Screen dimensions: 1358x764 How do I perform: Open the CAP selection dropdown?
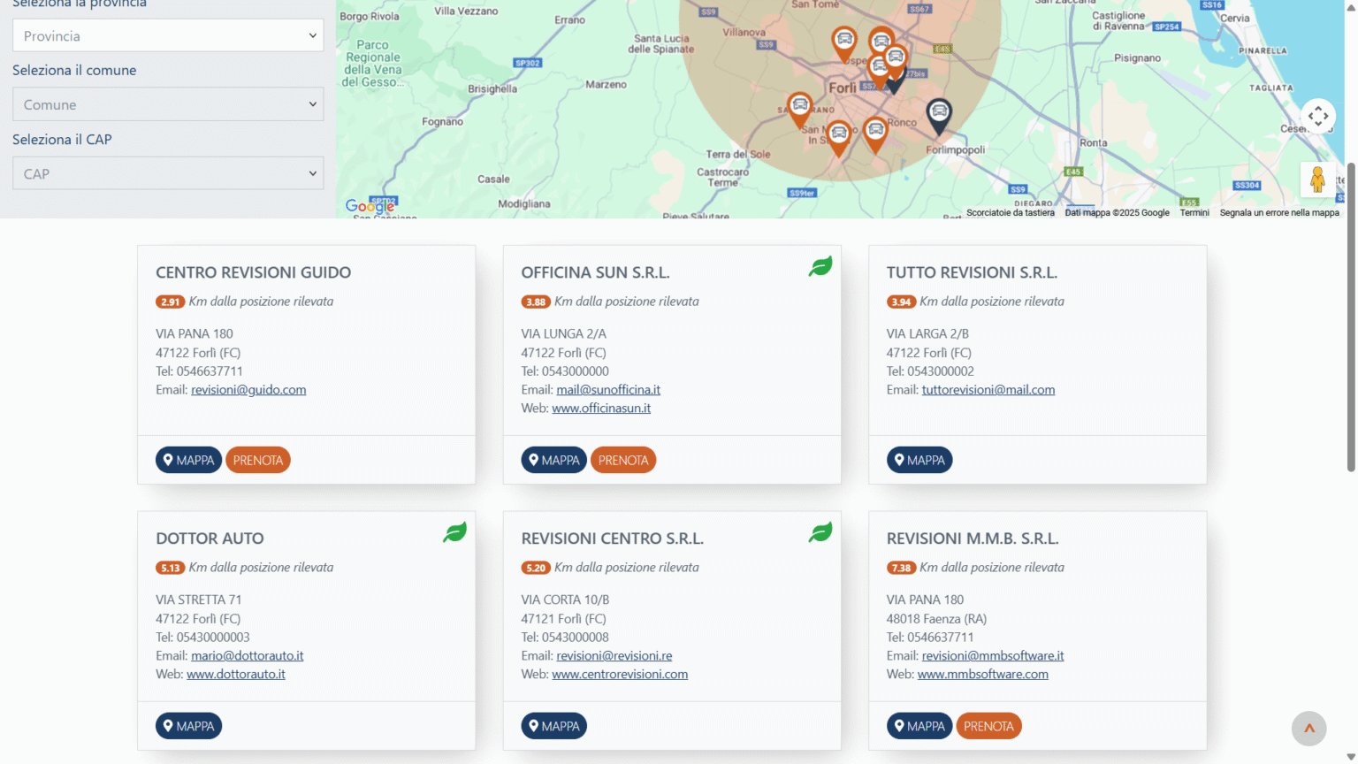click(x=168, y=174)
